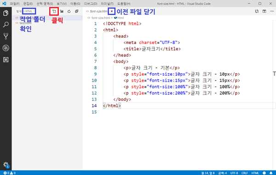This screenshot has height=175, width=276.
Task: Open the Search view icon
Action: point(6,25)
